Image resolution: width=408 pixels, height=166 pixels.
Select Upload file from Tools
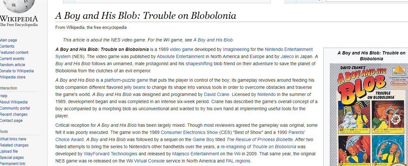pos(9,151)
